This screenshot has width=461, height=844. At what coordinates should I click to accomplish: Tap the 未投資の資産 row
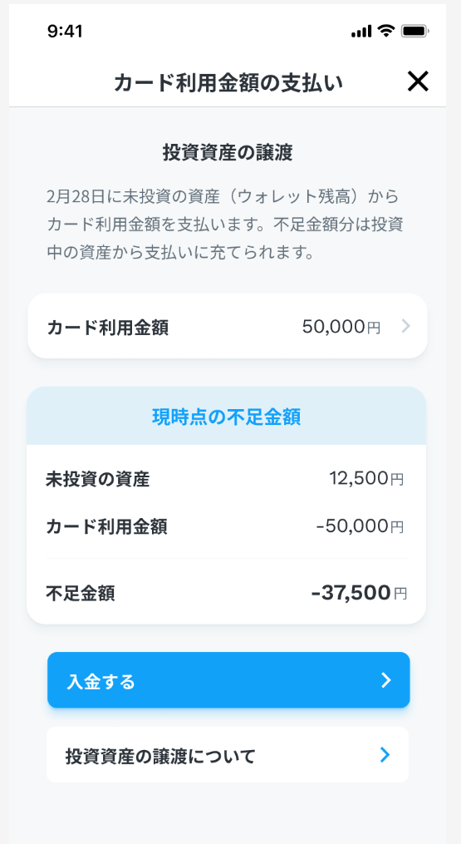[x=225, y=478]
